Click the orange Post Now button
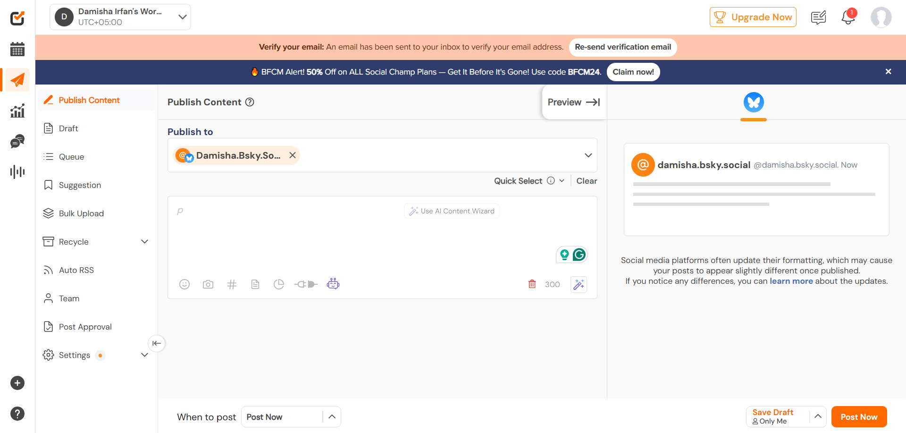906x433 pixels. coord(859,417)
